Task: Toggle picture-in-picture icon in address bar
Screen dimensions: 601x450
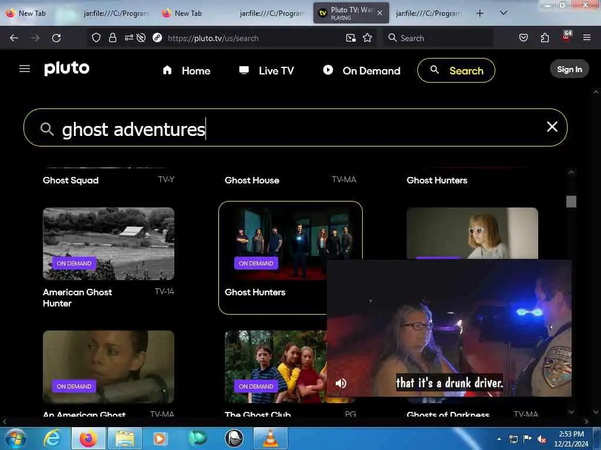Action: 351,37
